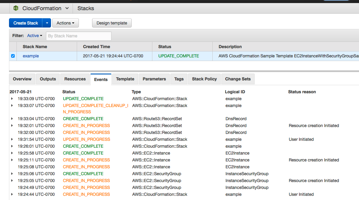359x200 pixels.
Task: Click Resource creation Initiated in the 19:25:11 row
Action: 314,160
